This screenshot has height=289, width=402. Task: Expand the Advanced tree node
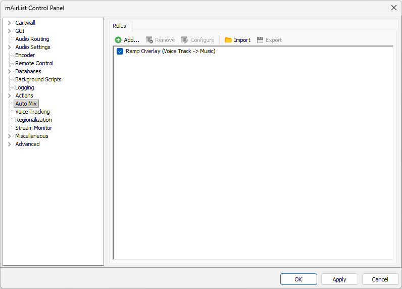(x=9, y=144)
